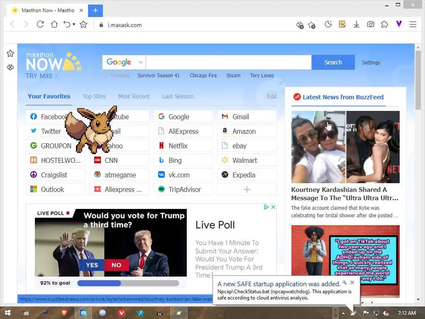Click the AdChoices triangle icon
Viewport: 425px width, 319px height.
tap(266, 207)
